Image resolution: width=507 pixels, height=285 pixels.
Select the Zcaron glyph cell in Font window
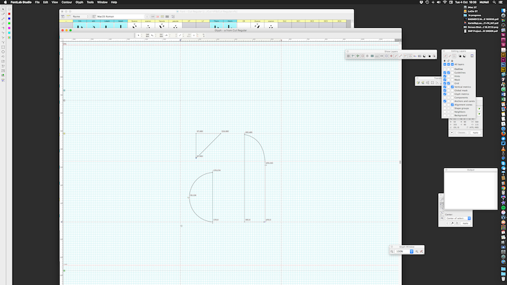point(257,24)
